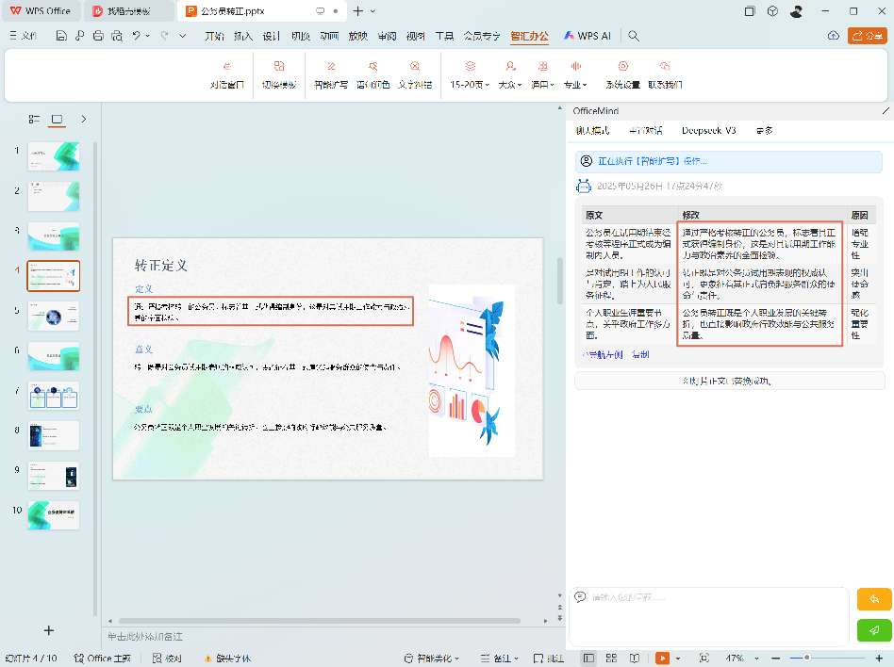The image size is (894, 667).
Task: Click 切换模板 switch template tool
Action: pos(279,75)
